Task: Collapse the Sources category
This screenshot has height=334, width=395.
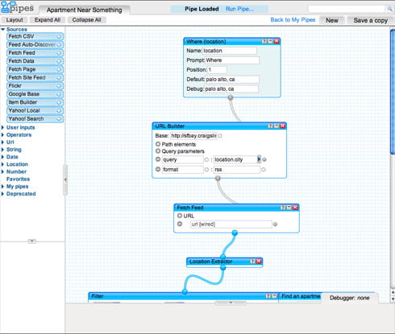Action: click(3, 29)
